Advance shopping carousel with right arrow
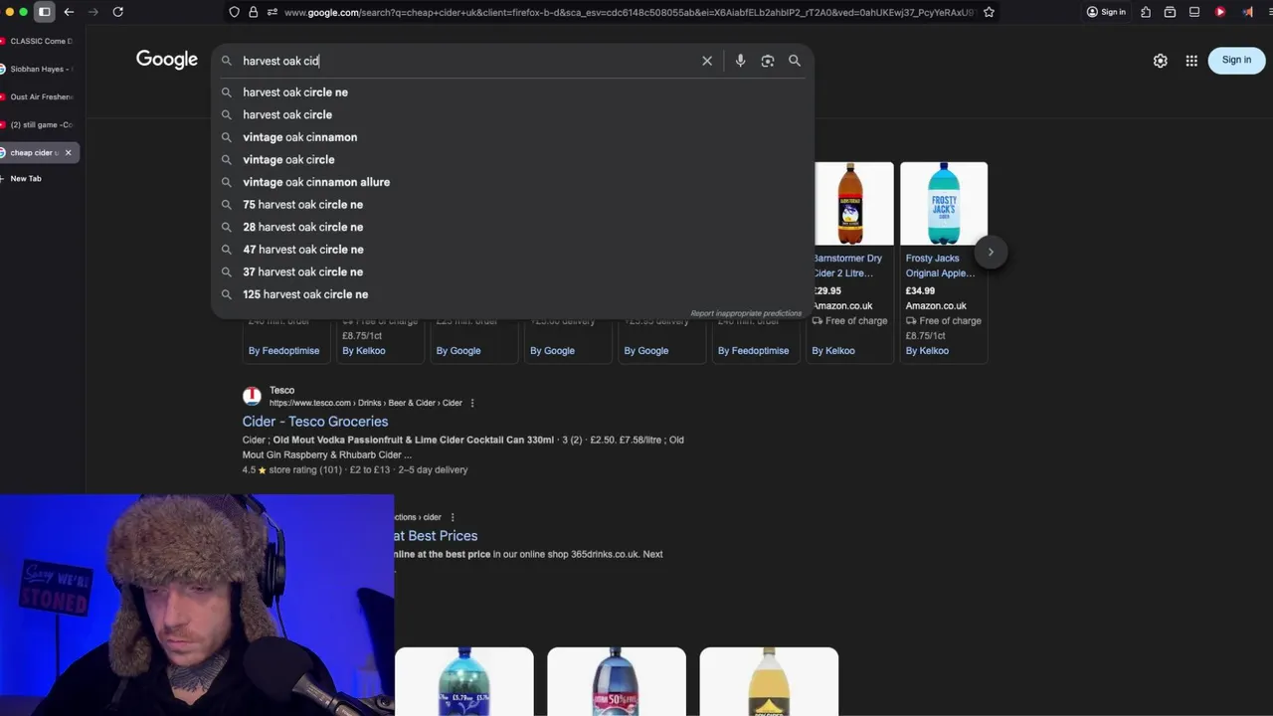This screenshot has height=716, width=1273. pos(991,252)
